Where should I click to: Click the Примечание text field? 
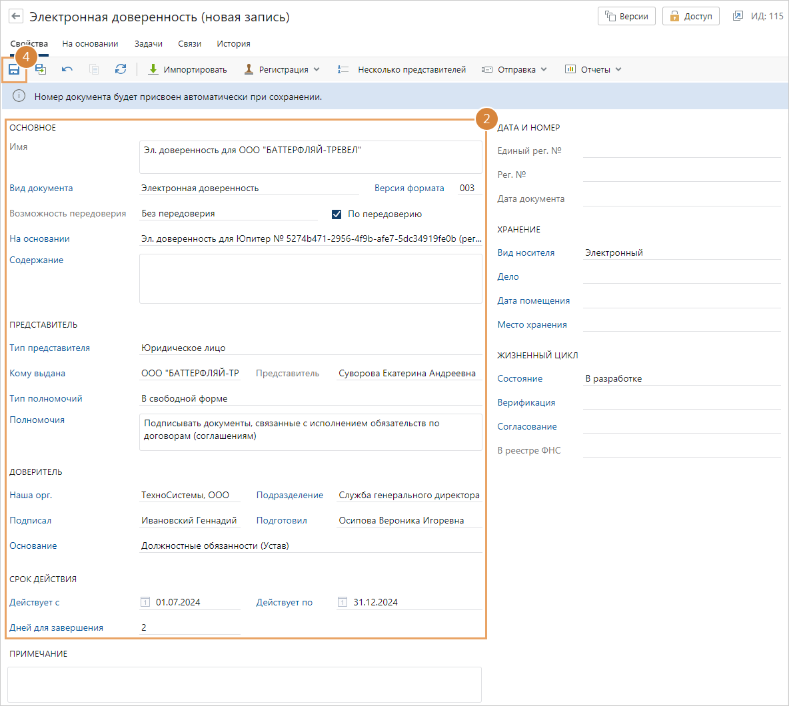coord(245,684)
